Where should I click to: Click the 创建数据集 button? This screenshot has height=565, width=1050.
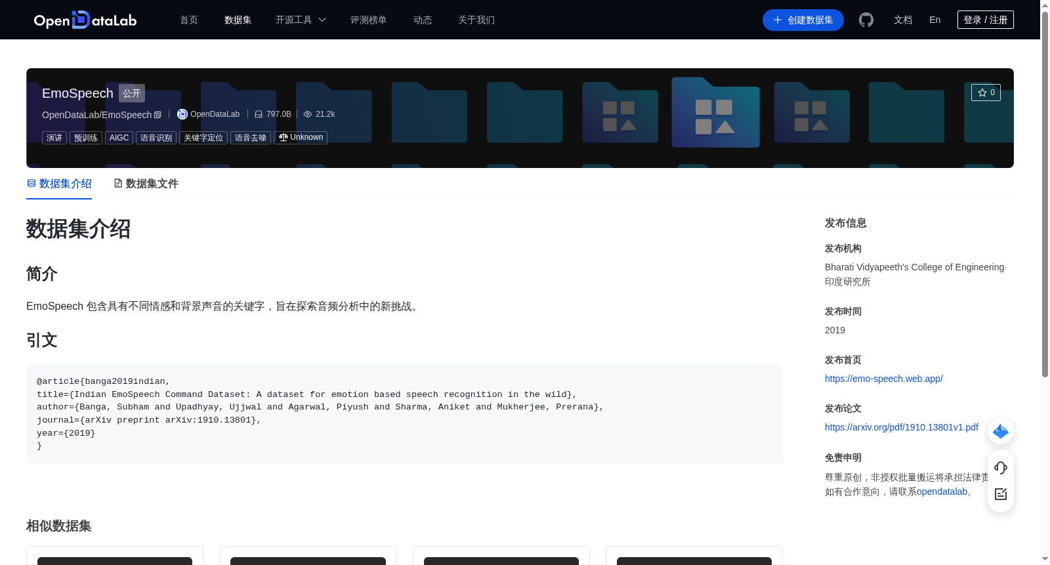tap(803, 20)
